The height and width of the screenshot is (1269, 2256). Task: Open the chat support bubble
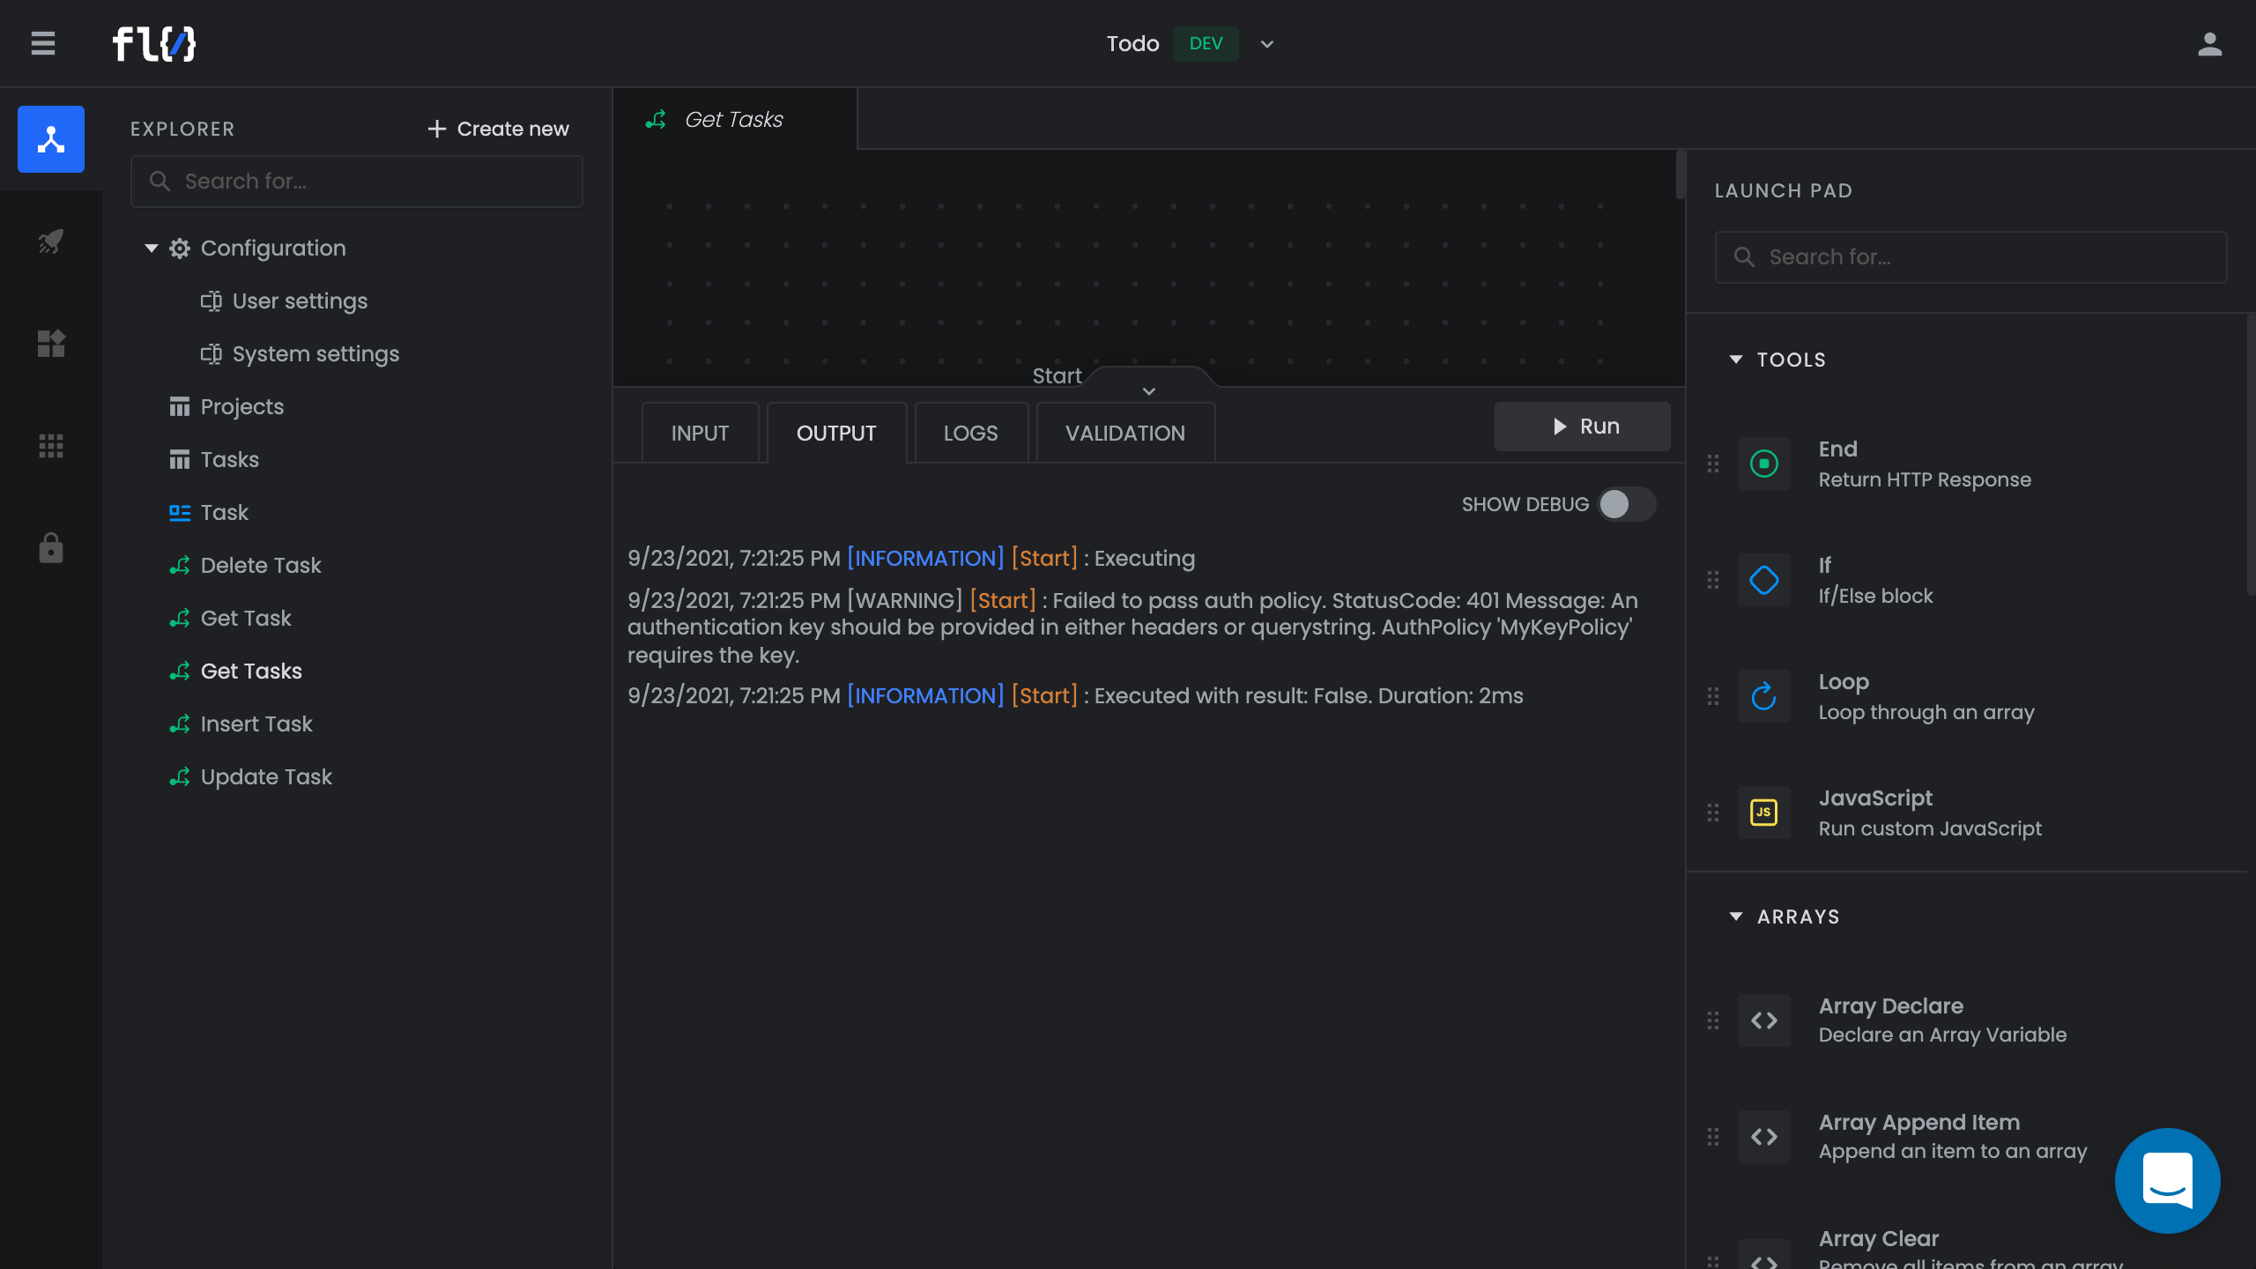[x=2167, y=1181]
